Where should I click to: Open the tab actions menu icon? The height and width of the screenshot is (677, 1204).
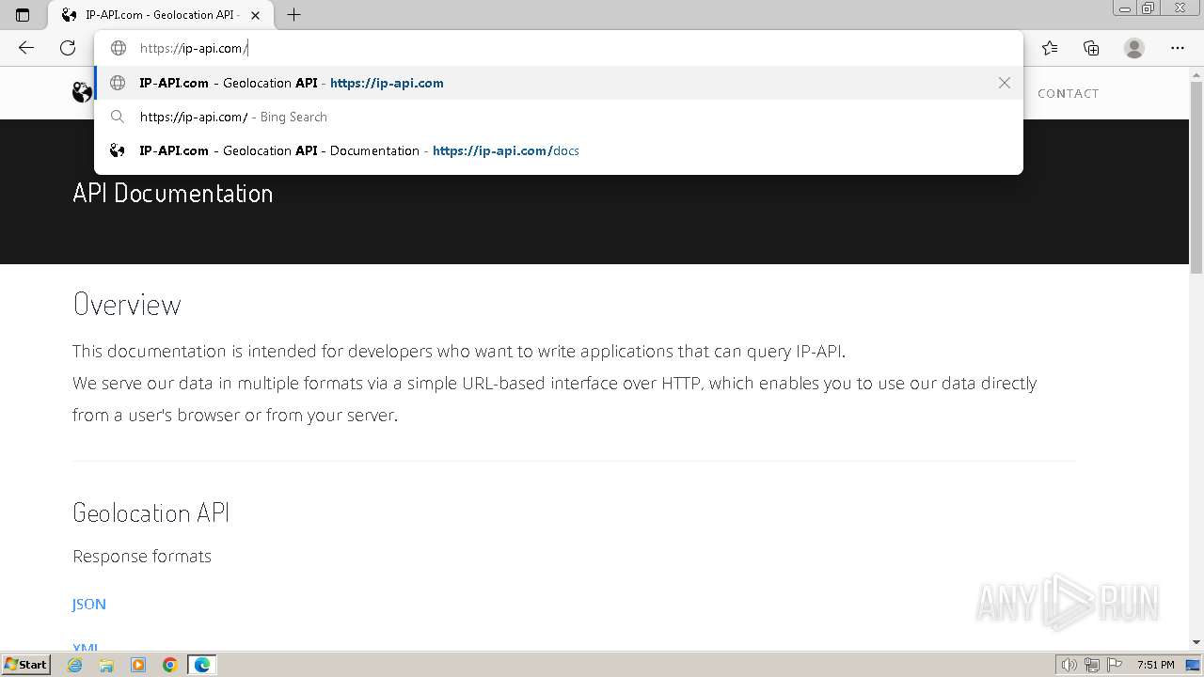click(x=23, y=15)
